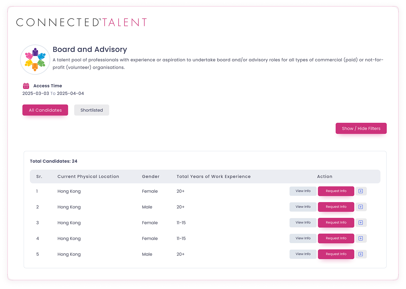Click View Info for candidate 3
The width and height of the screenshot is (406, 289).
[x=303, y=223]
